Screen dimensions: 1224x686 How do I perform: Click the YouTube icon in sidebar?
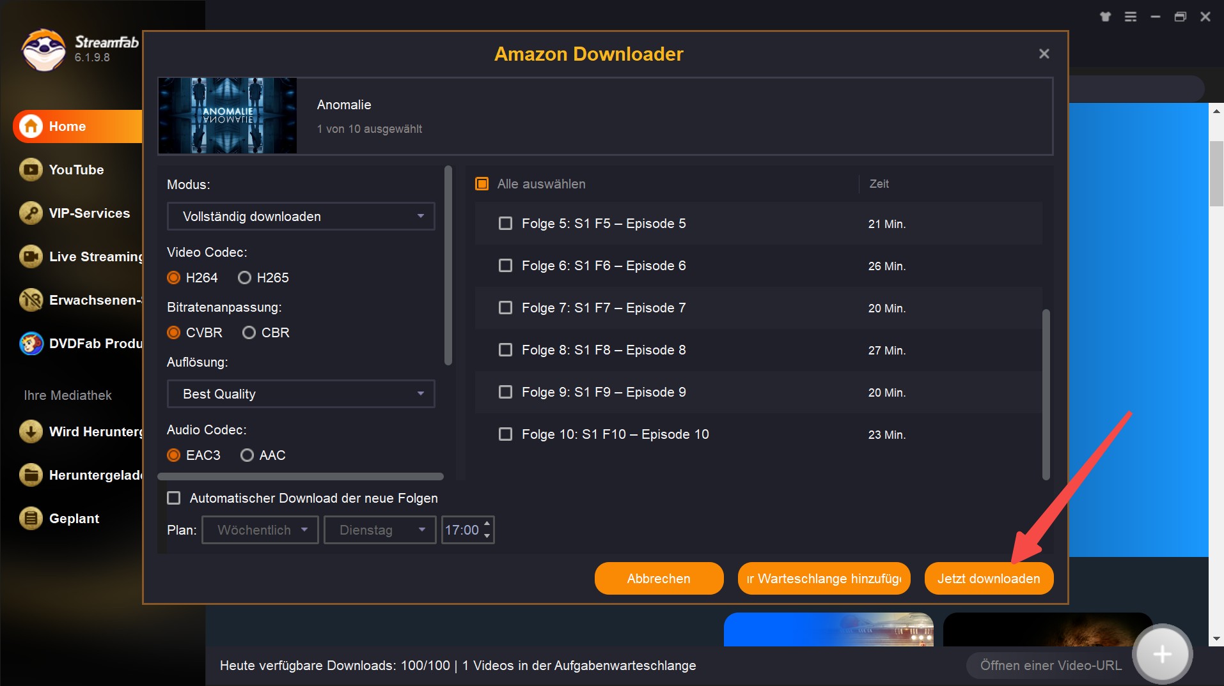pyautogui.click(x=31, y=170)
